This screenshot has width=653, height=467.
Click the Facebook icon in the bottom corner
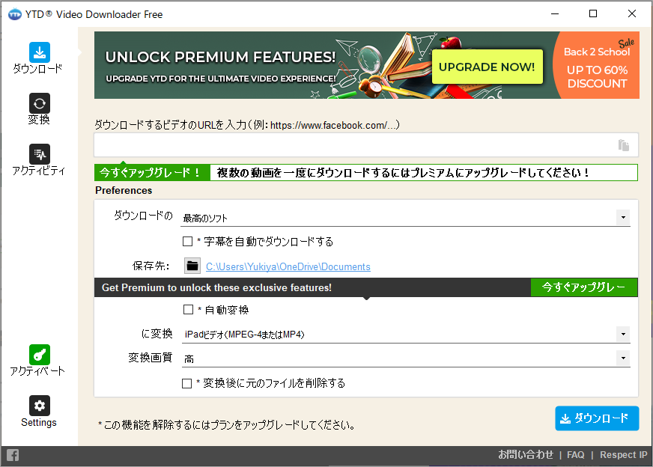tap(12, 454)
